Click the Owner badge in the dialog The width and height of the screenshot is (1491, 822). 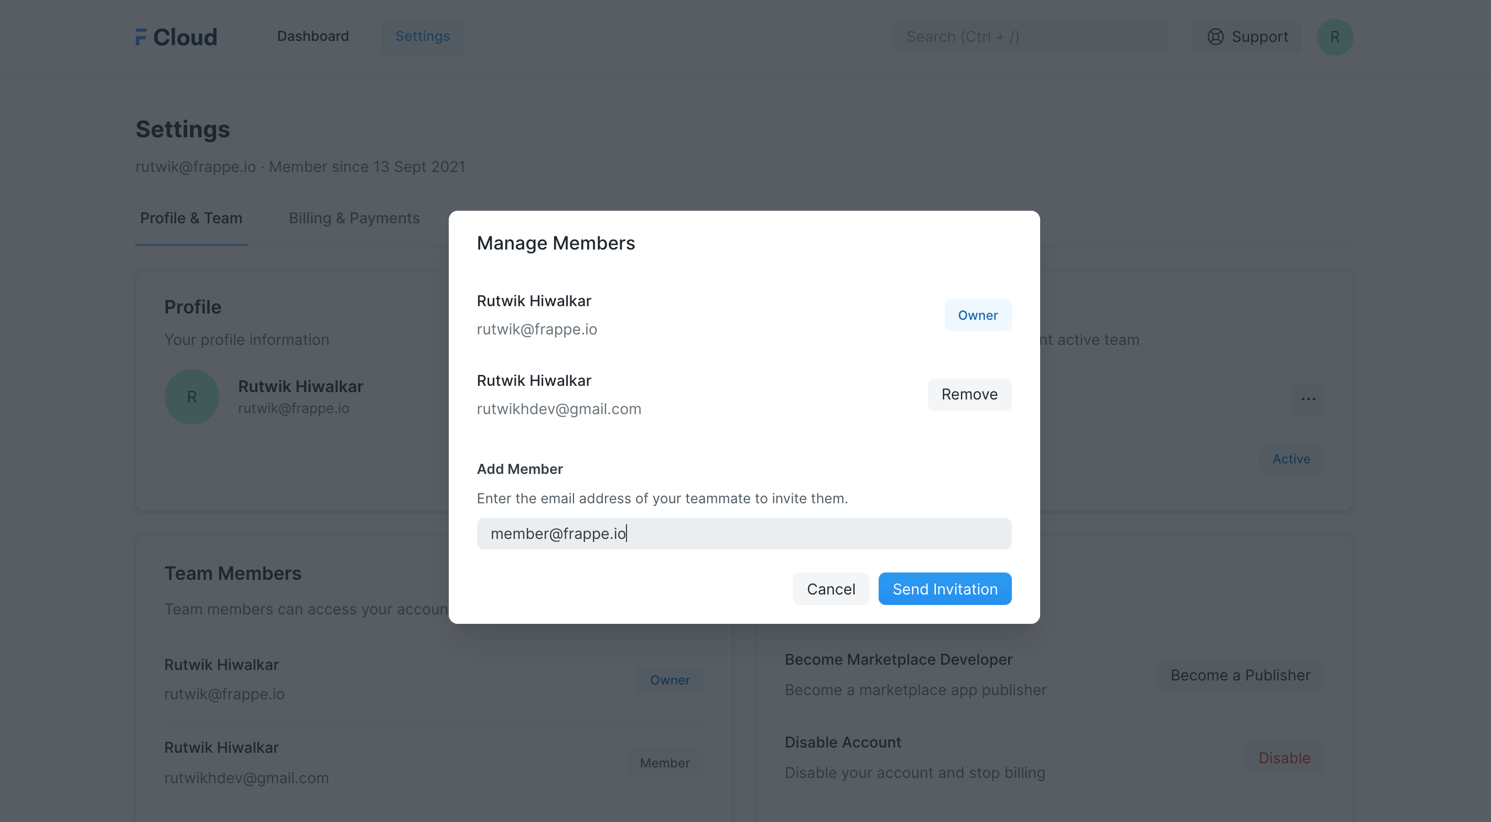pos(978,316)
